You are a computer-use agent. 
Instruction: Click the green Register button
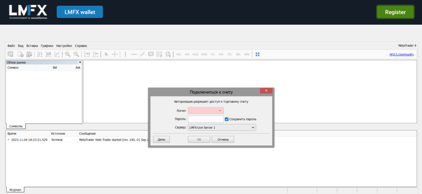point(395,12)
